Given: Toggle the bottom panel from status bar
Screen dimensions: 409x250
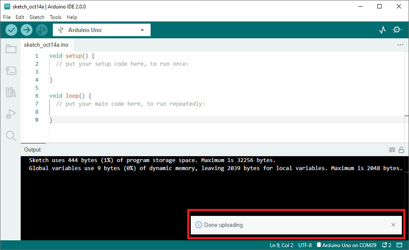Looking at the screenshot, I should (399, 245).
